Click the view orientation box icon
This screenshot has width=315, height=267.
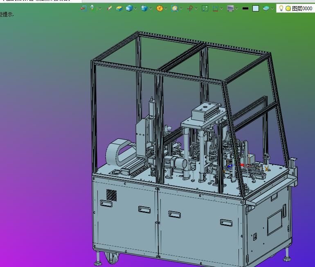(144, 8)
